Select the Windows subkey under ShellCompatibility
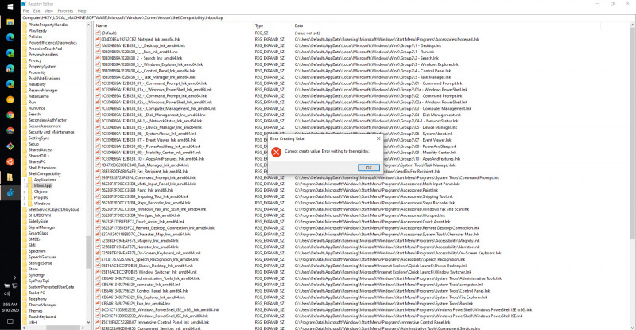 [x=42, y=204]
